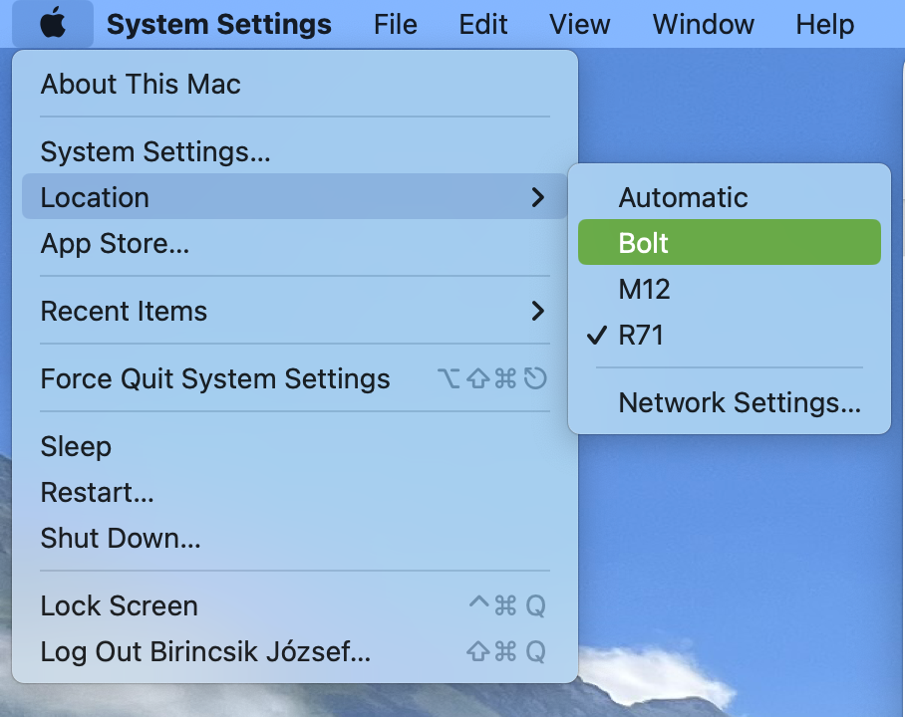Open the File menu
This screenshot has height=717, width=905.
[x=396, y=24]
